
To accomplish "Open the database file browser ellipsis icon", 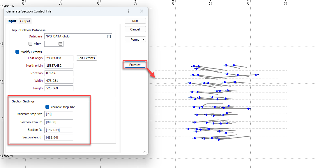I will (109, 36).
